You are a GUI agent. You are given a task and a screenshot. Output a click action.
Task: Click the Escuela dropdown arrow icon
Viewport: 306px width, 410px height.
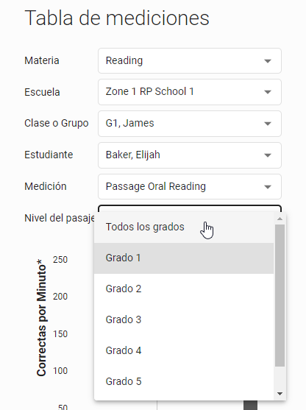(x=267, y=92)
